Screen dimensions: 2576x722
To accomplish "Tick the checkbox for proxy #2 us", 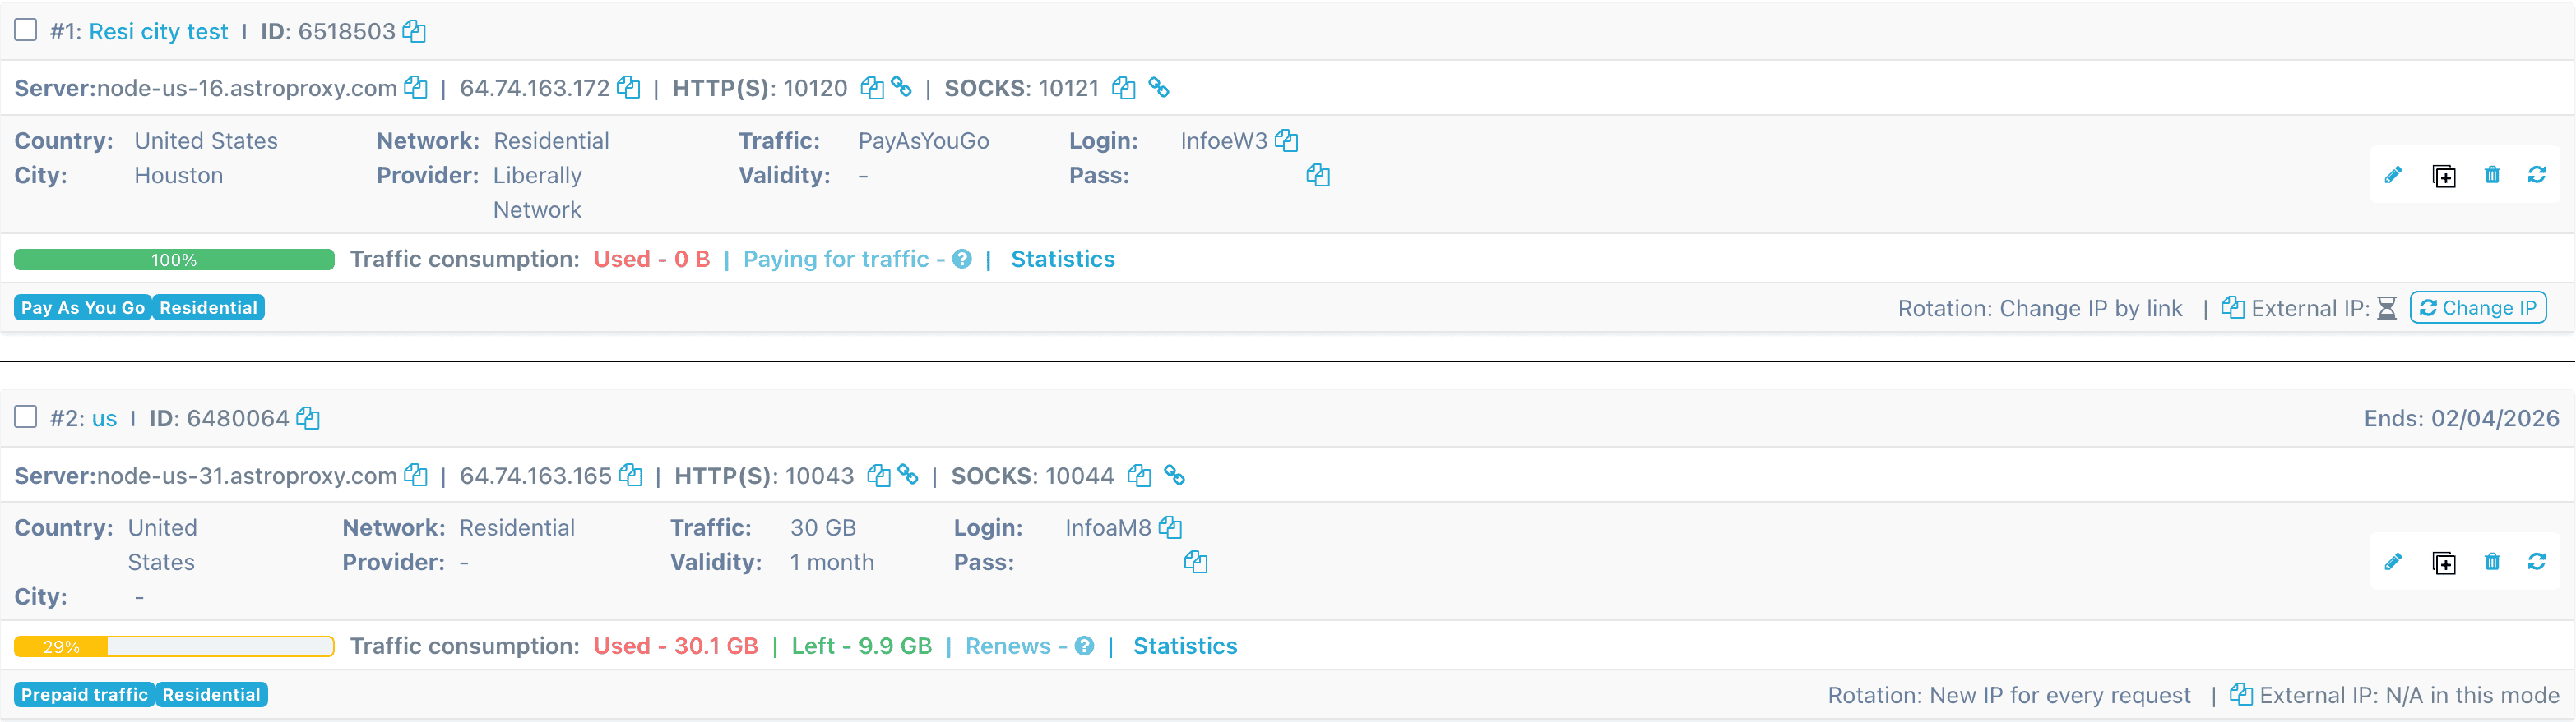I will click(x=26, y=416).
